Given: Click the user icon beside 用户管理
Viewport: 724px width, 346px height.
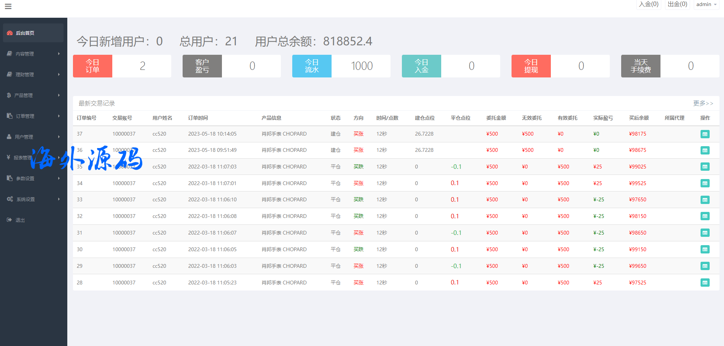Looking at the screenshot, I should (x=9, y=137).
